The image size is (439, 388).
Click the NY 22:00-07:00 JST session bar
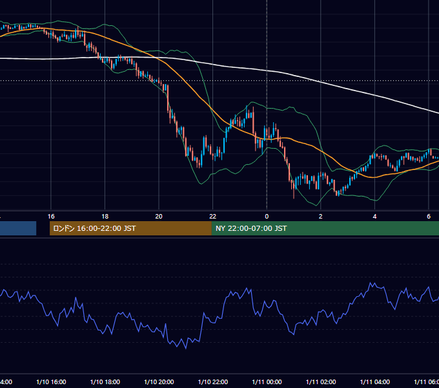(x=325, y=228)
